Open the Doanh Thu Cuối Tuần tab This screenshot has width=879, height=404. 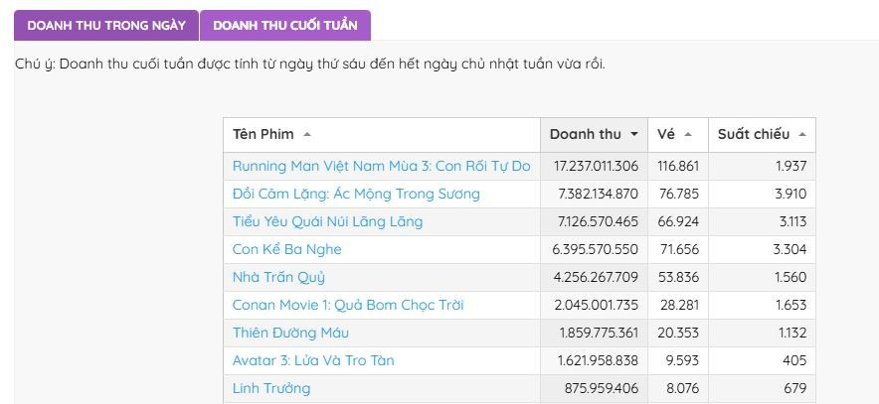pos(284,25)
